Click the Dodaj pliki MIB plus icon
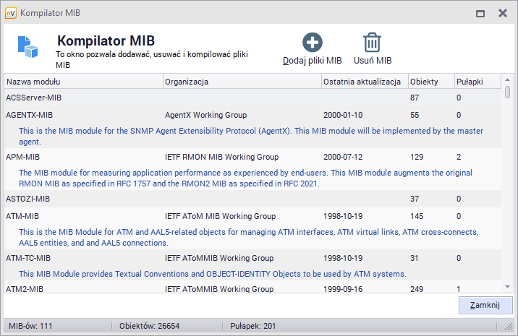Viewport: 518px width, 336px height. pos(313,43)
